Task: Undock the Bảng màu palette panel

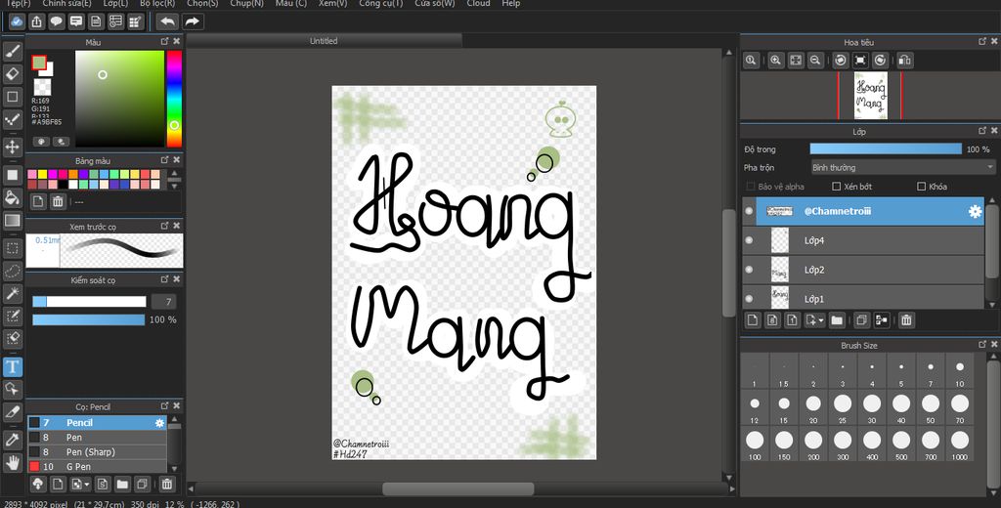Action: pos(164,160)
